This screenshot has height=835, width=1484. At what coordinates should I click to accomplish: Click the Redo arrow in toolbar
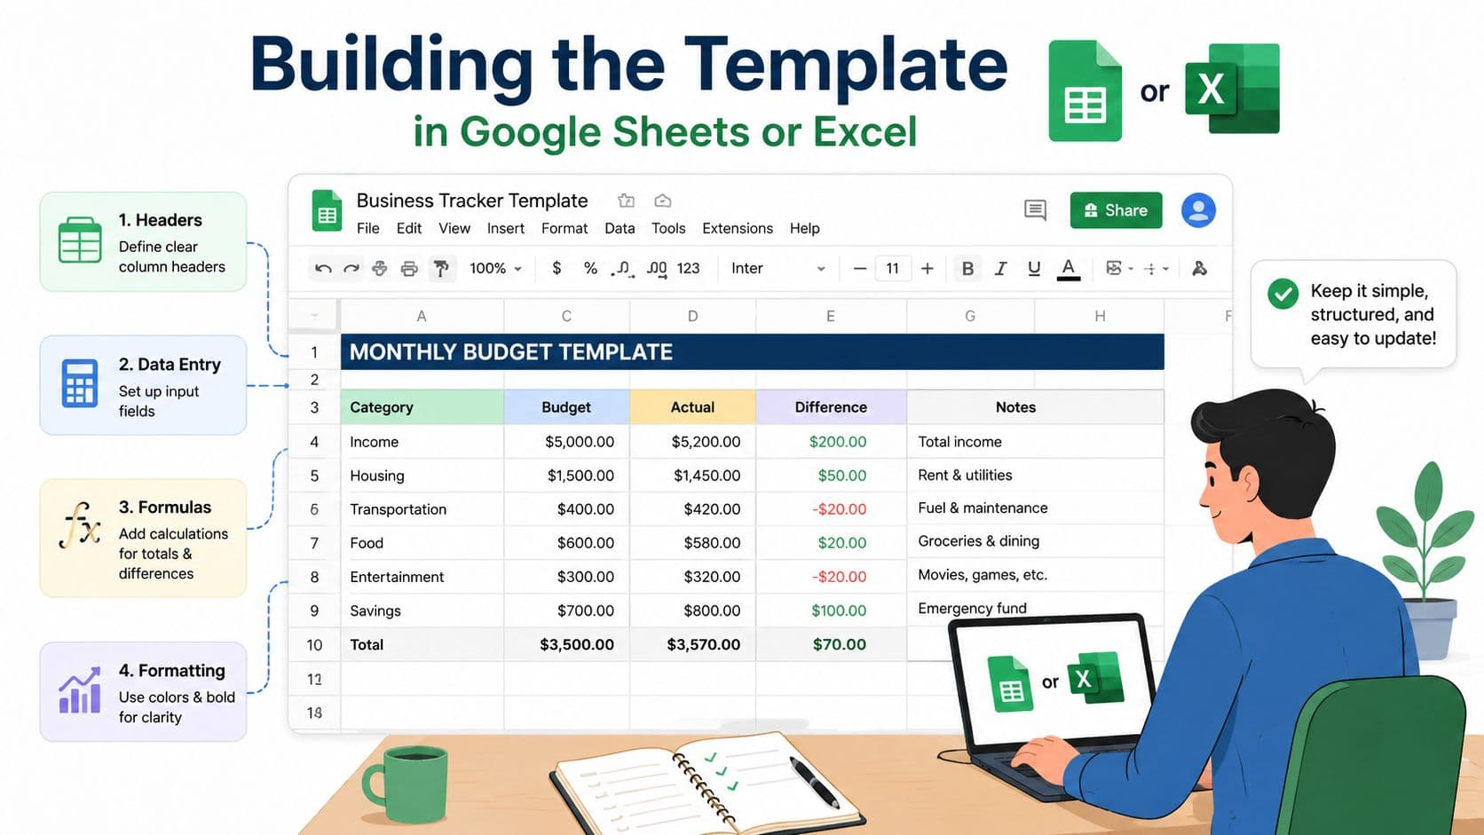tap(351, 269)
